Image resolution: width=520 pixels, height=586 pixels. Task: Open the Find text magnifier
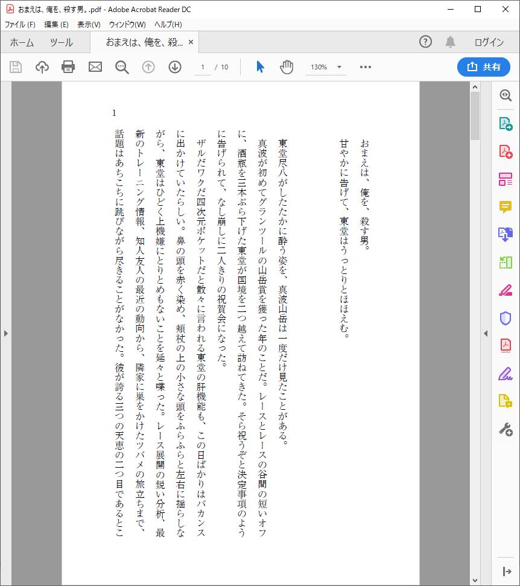[x=122, y=67]
